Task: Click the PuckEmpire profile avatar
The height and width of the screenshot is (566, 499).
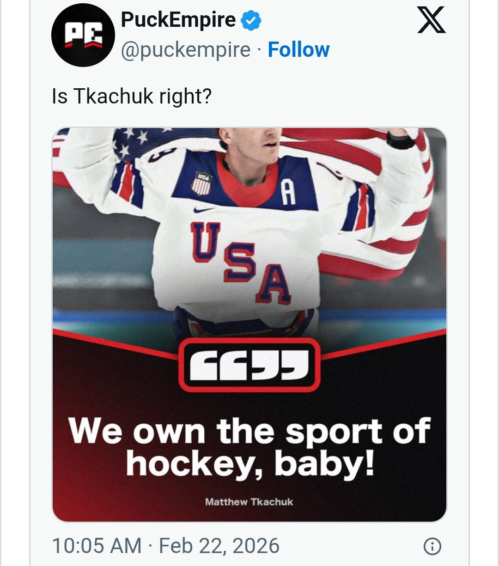Action: [83, 36]
